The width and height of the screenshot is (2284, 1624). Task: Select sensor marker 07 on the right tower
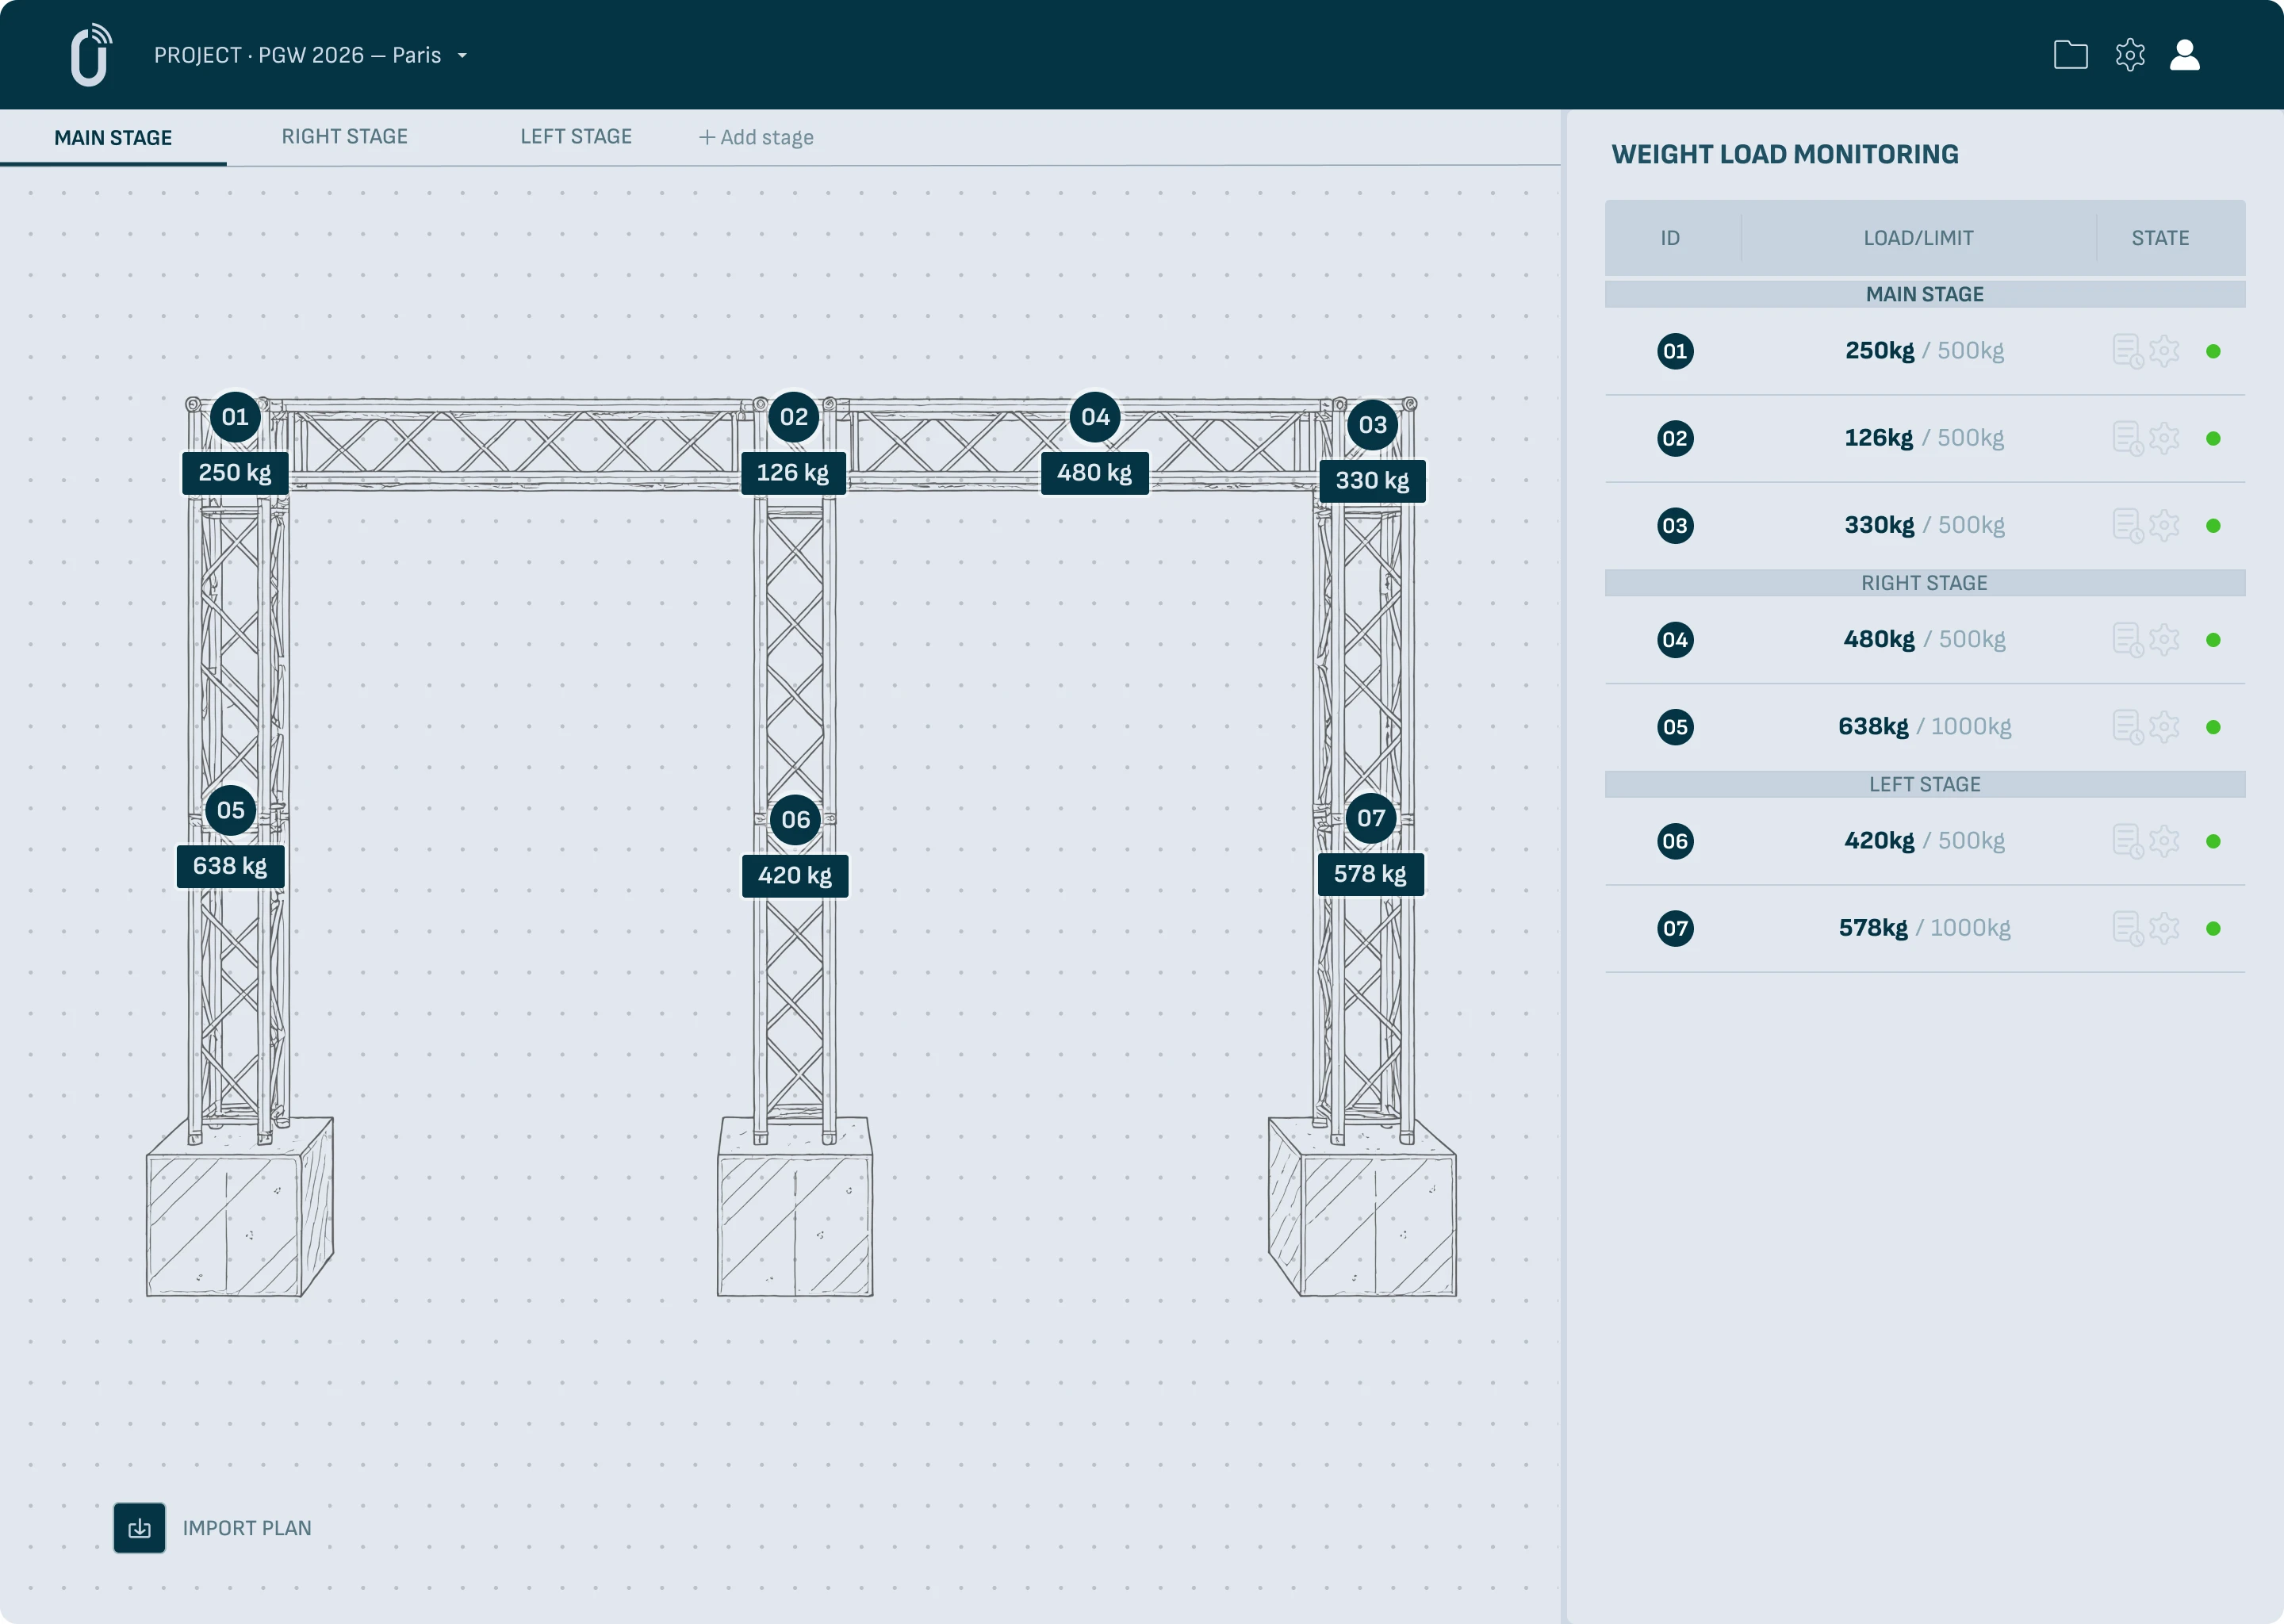click(x=1371, y=818)
